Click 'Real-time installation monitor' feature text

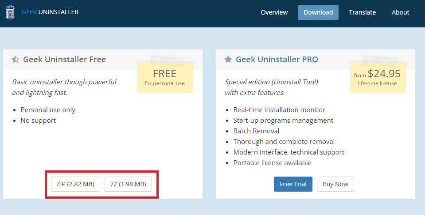coord(279,110)
